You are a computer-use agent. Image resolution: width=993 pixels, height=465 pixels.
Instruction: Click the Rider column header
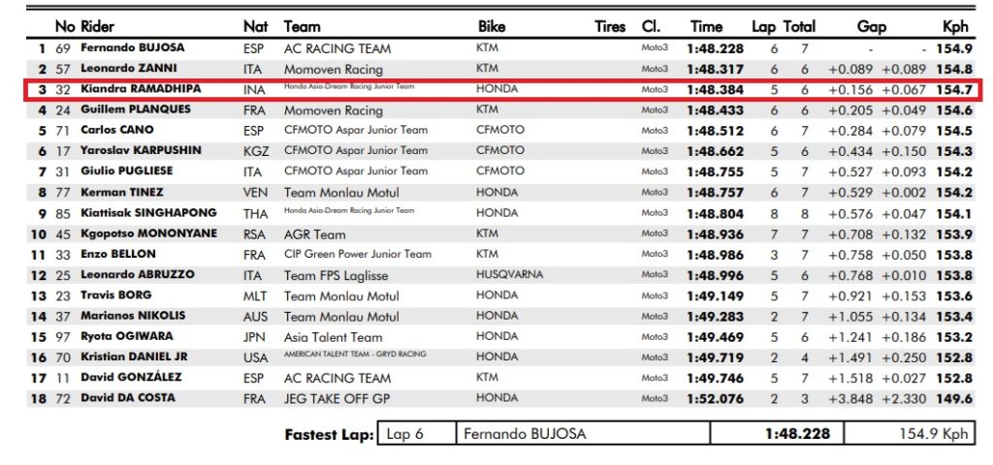coord(98,26)
